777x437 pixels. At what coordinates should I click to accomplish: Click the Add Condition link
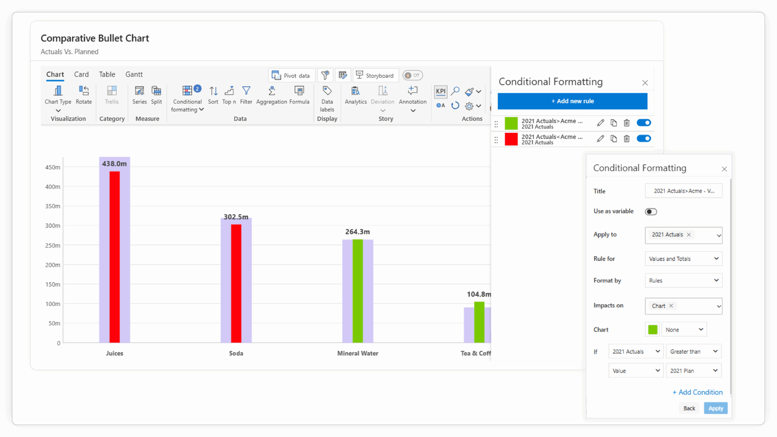pyautogui.click(x=697, y=392)
